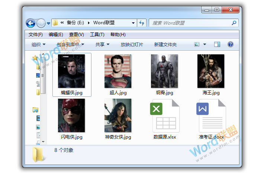Select the 数据源.xlsx Excel file icon
The image size is (264, 175).
164,116
